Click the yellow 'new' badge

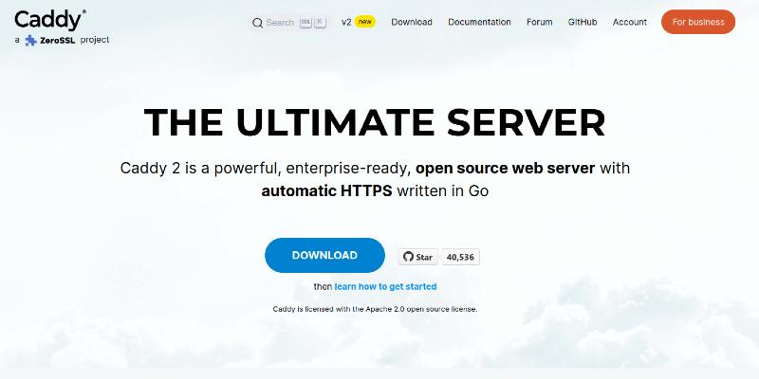tap(364, 22)
